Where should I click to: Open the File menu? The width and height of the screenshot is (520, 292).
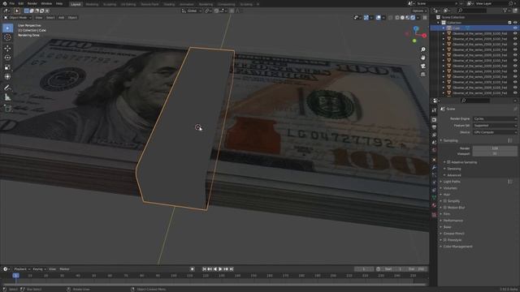pyautogui.click(x=12, y=3)
